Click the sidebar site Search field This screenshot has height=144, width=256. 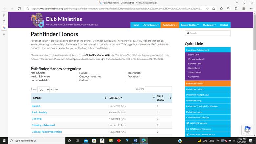[208, 33]
